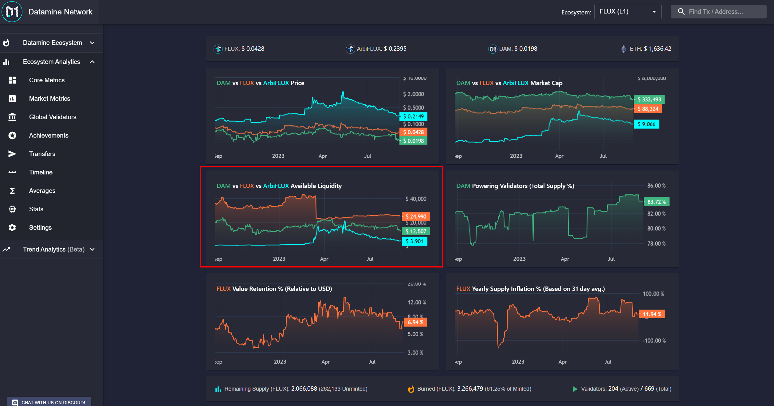Click the $ 24,990 liquidity label
The width and height of the screenshot is (774, 406).
(416, 217)
